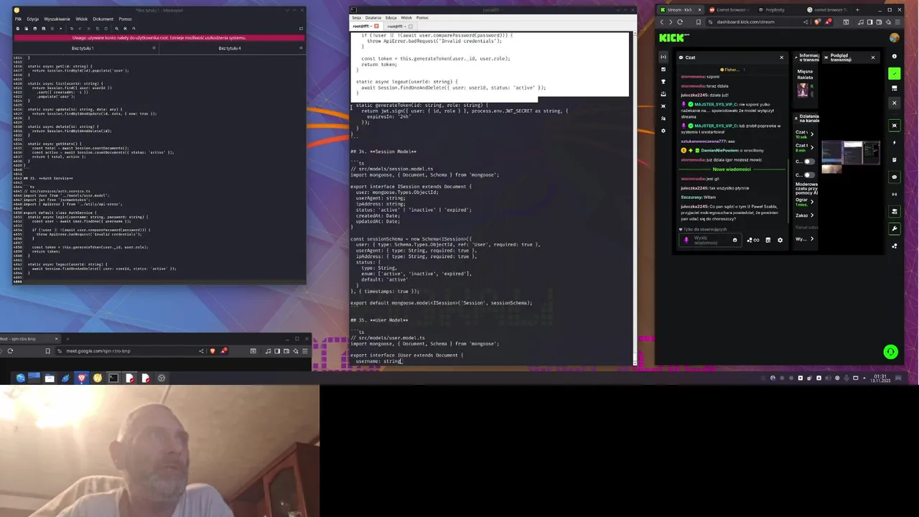Open the Widok menu in Mousepad
Viewport: 919px width, 517px height.
coord(82,19)
